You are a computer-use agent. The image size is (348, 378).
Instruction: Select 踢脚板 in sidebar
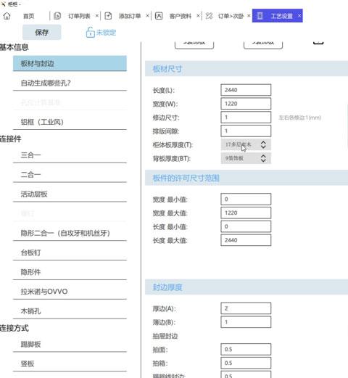(x=70, y=344)
